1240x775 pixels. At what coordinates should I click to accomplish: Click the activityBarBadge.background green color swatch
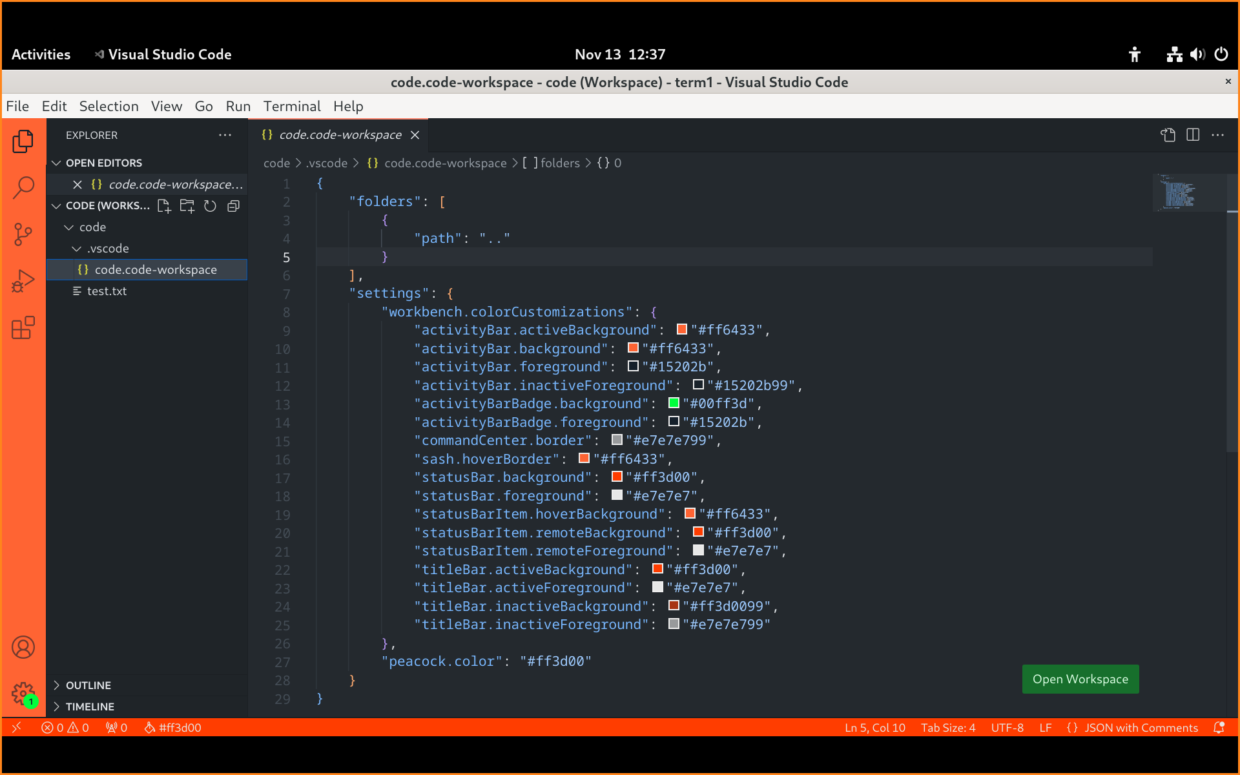[x=674, y=403]
